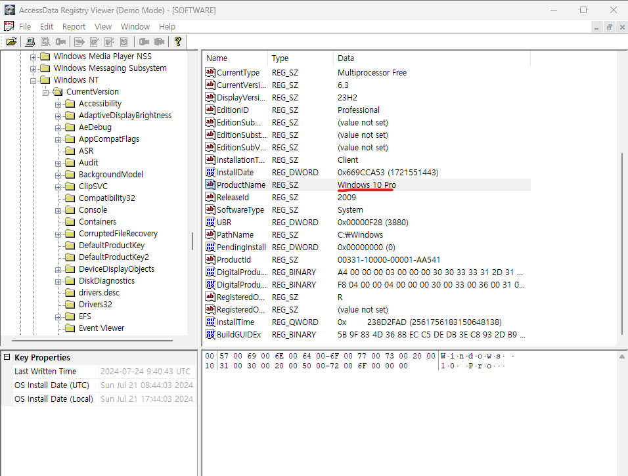Expand the Windows Media Player NSS node
The height and width of the screenshot is (476, 628).
(34, 57)
